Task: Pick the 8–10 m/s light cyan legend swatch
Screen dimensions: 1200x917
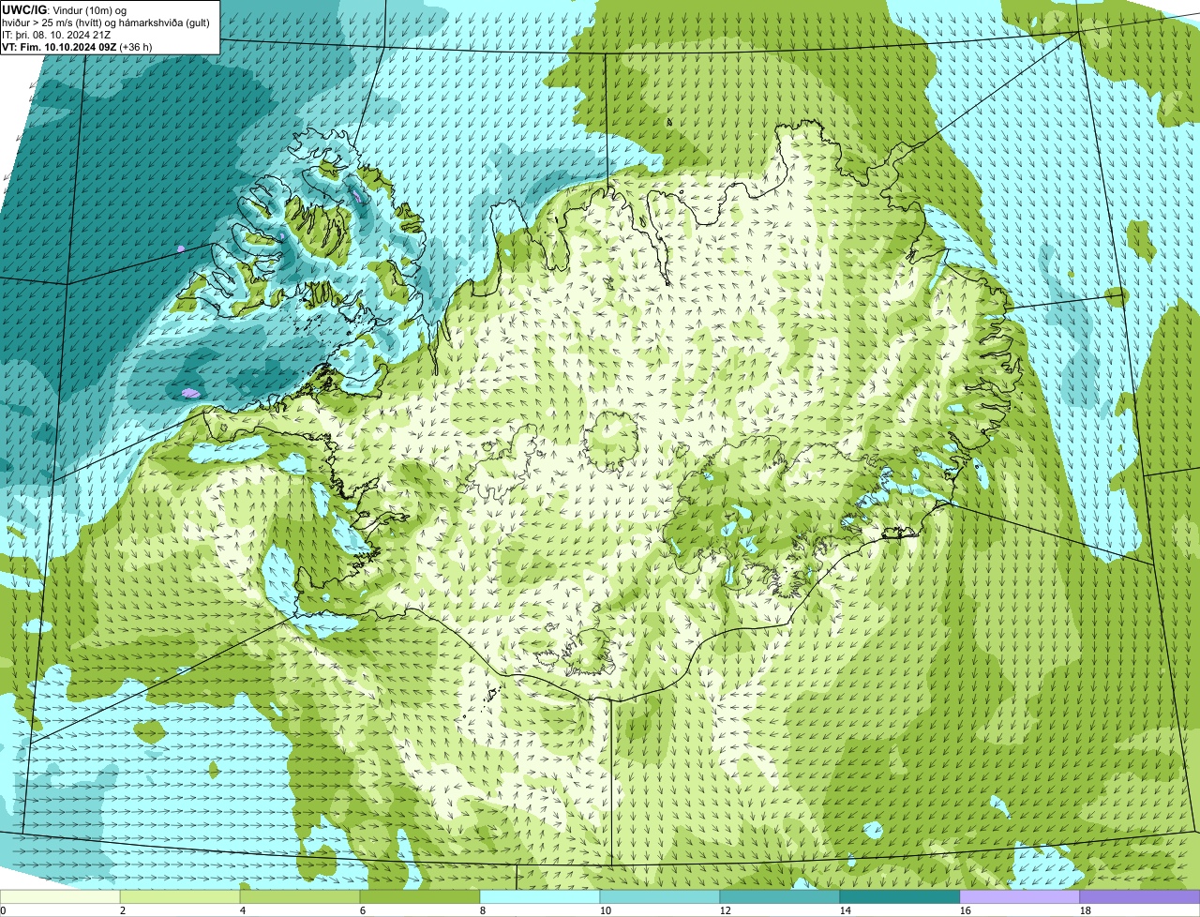Action: (540, 897)
